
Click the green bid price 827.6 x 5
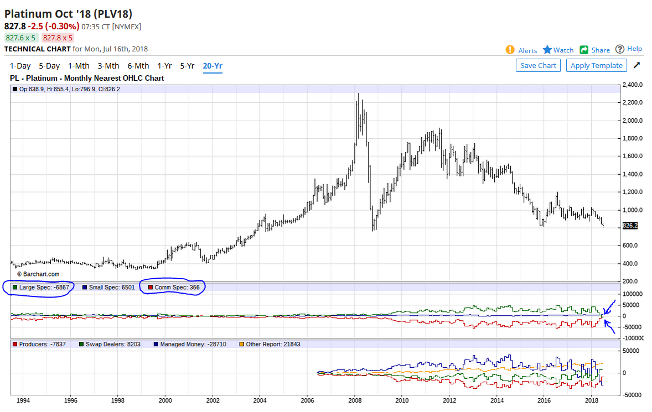pyautogui.click(x=20, y=38)
